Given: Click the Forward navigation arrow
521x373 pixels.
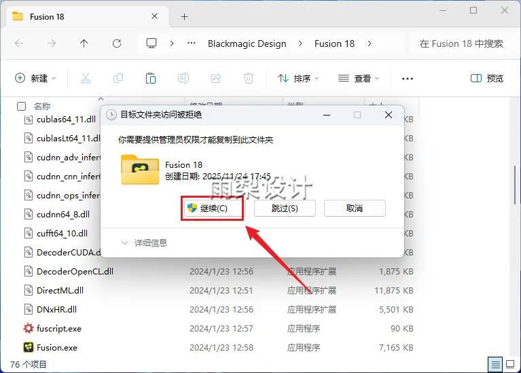Looking at the screenshot, I should (x=52, y=43).
